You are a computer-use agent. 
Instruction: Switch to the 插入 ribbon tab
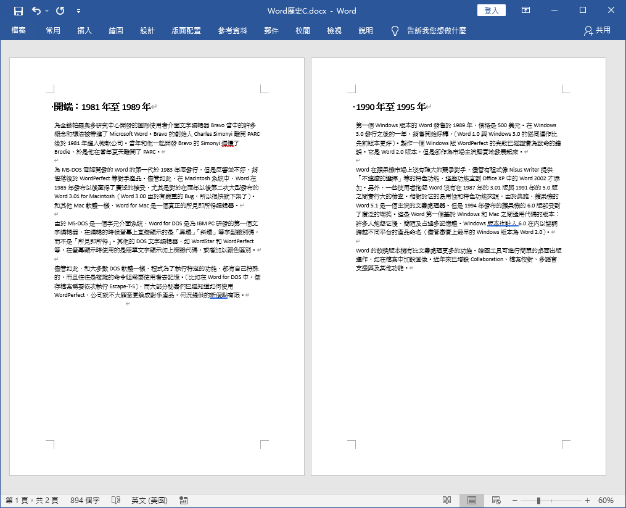point(84,30)
